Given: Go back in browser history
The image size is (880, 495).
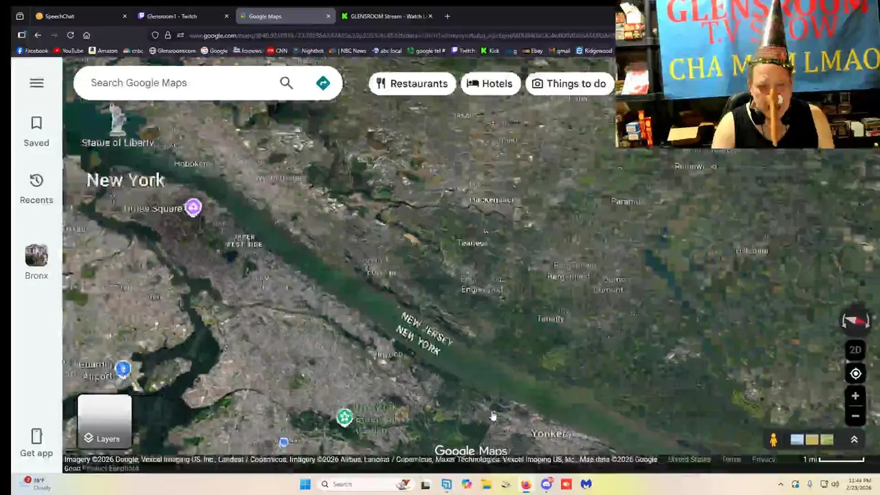Looking at the screenshot, I should point(38,35).
